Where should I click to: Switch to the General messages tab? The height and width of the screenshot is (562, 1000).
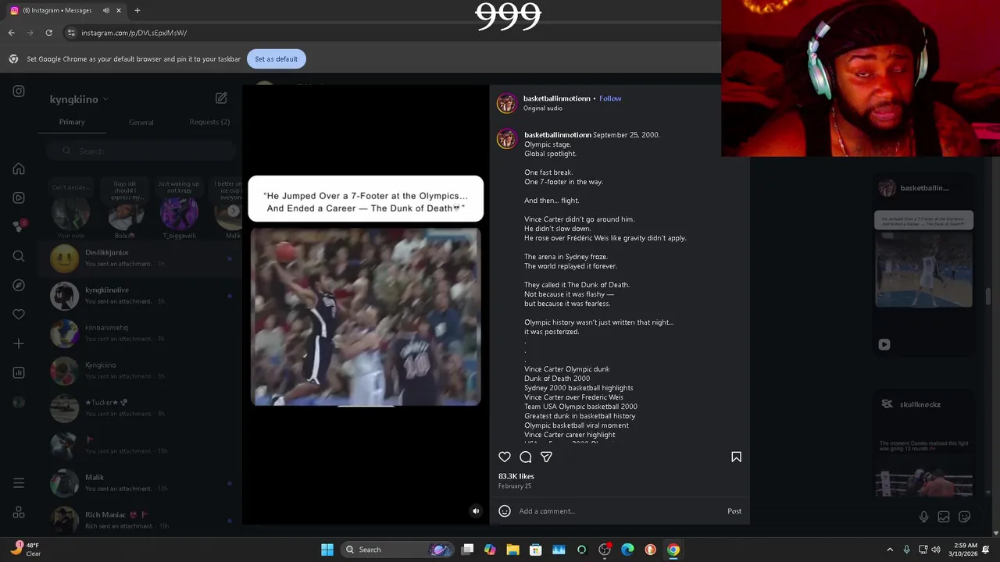pyautogui.click(x=141, y=123)
